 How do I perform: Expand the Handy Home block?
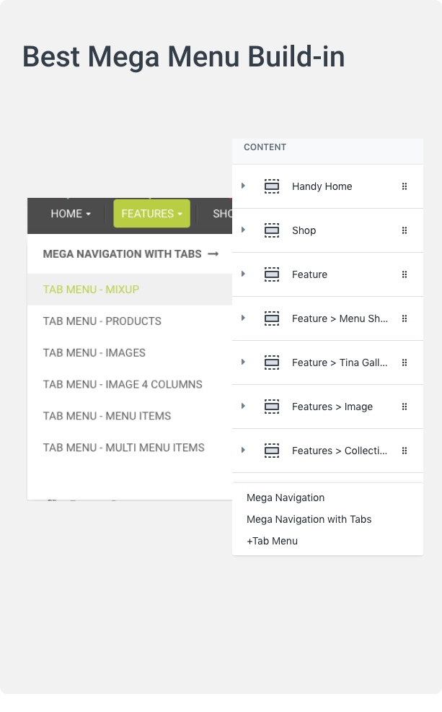(x=243, y=186)
